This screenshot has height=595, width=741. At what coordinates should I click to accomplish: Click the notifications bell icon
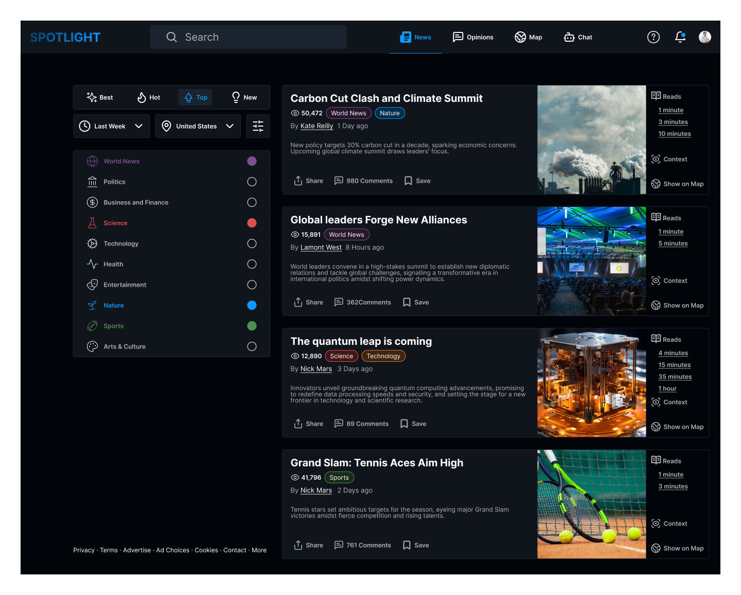680,37
